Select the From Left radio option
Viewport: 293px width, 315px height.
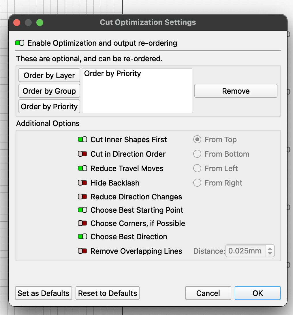[197, 168]
